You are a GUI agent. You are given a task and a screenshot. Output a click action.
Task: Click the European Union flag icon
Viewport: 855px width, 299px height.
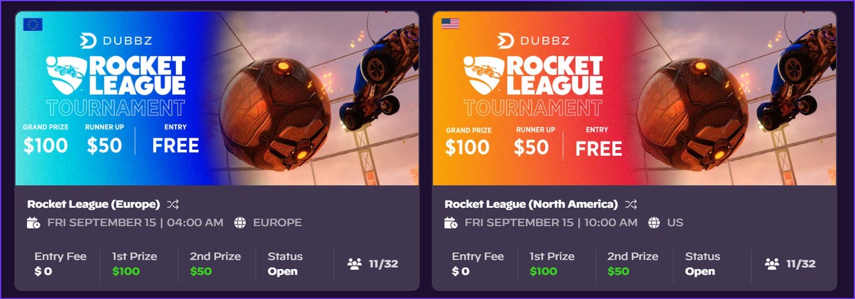[x=33, y=24]
